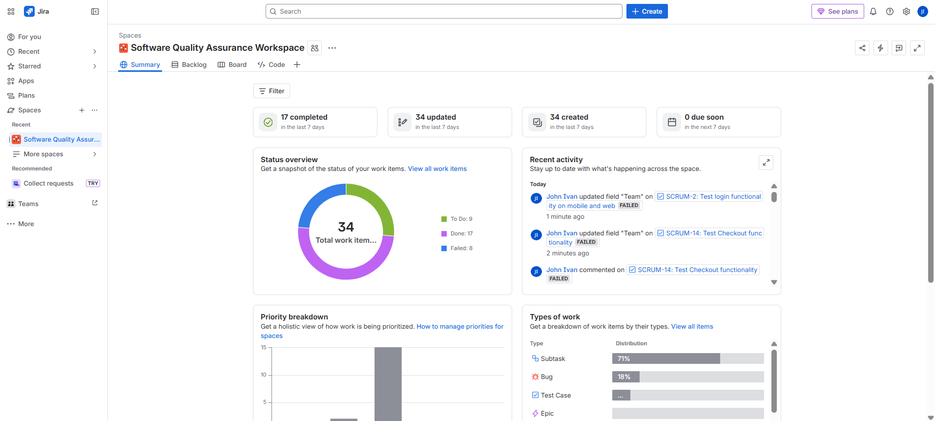Screen dimensions: 935x421
Task: Open View all work items link
Action: 437,169
